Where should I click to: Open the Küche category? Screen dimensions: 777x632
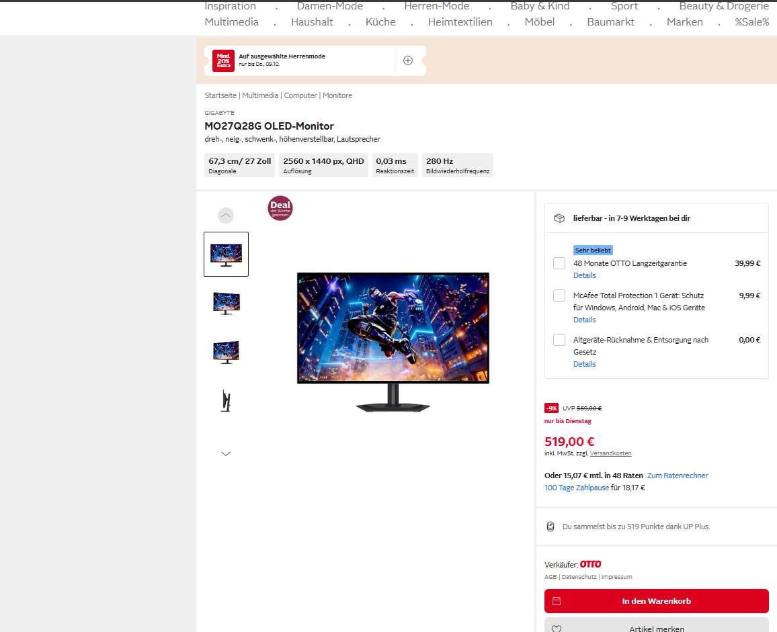pyautogui.click(x=380, y=21)
